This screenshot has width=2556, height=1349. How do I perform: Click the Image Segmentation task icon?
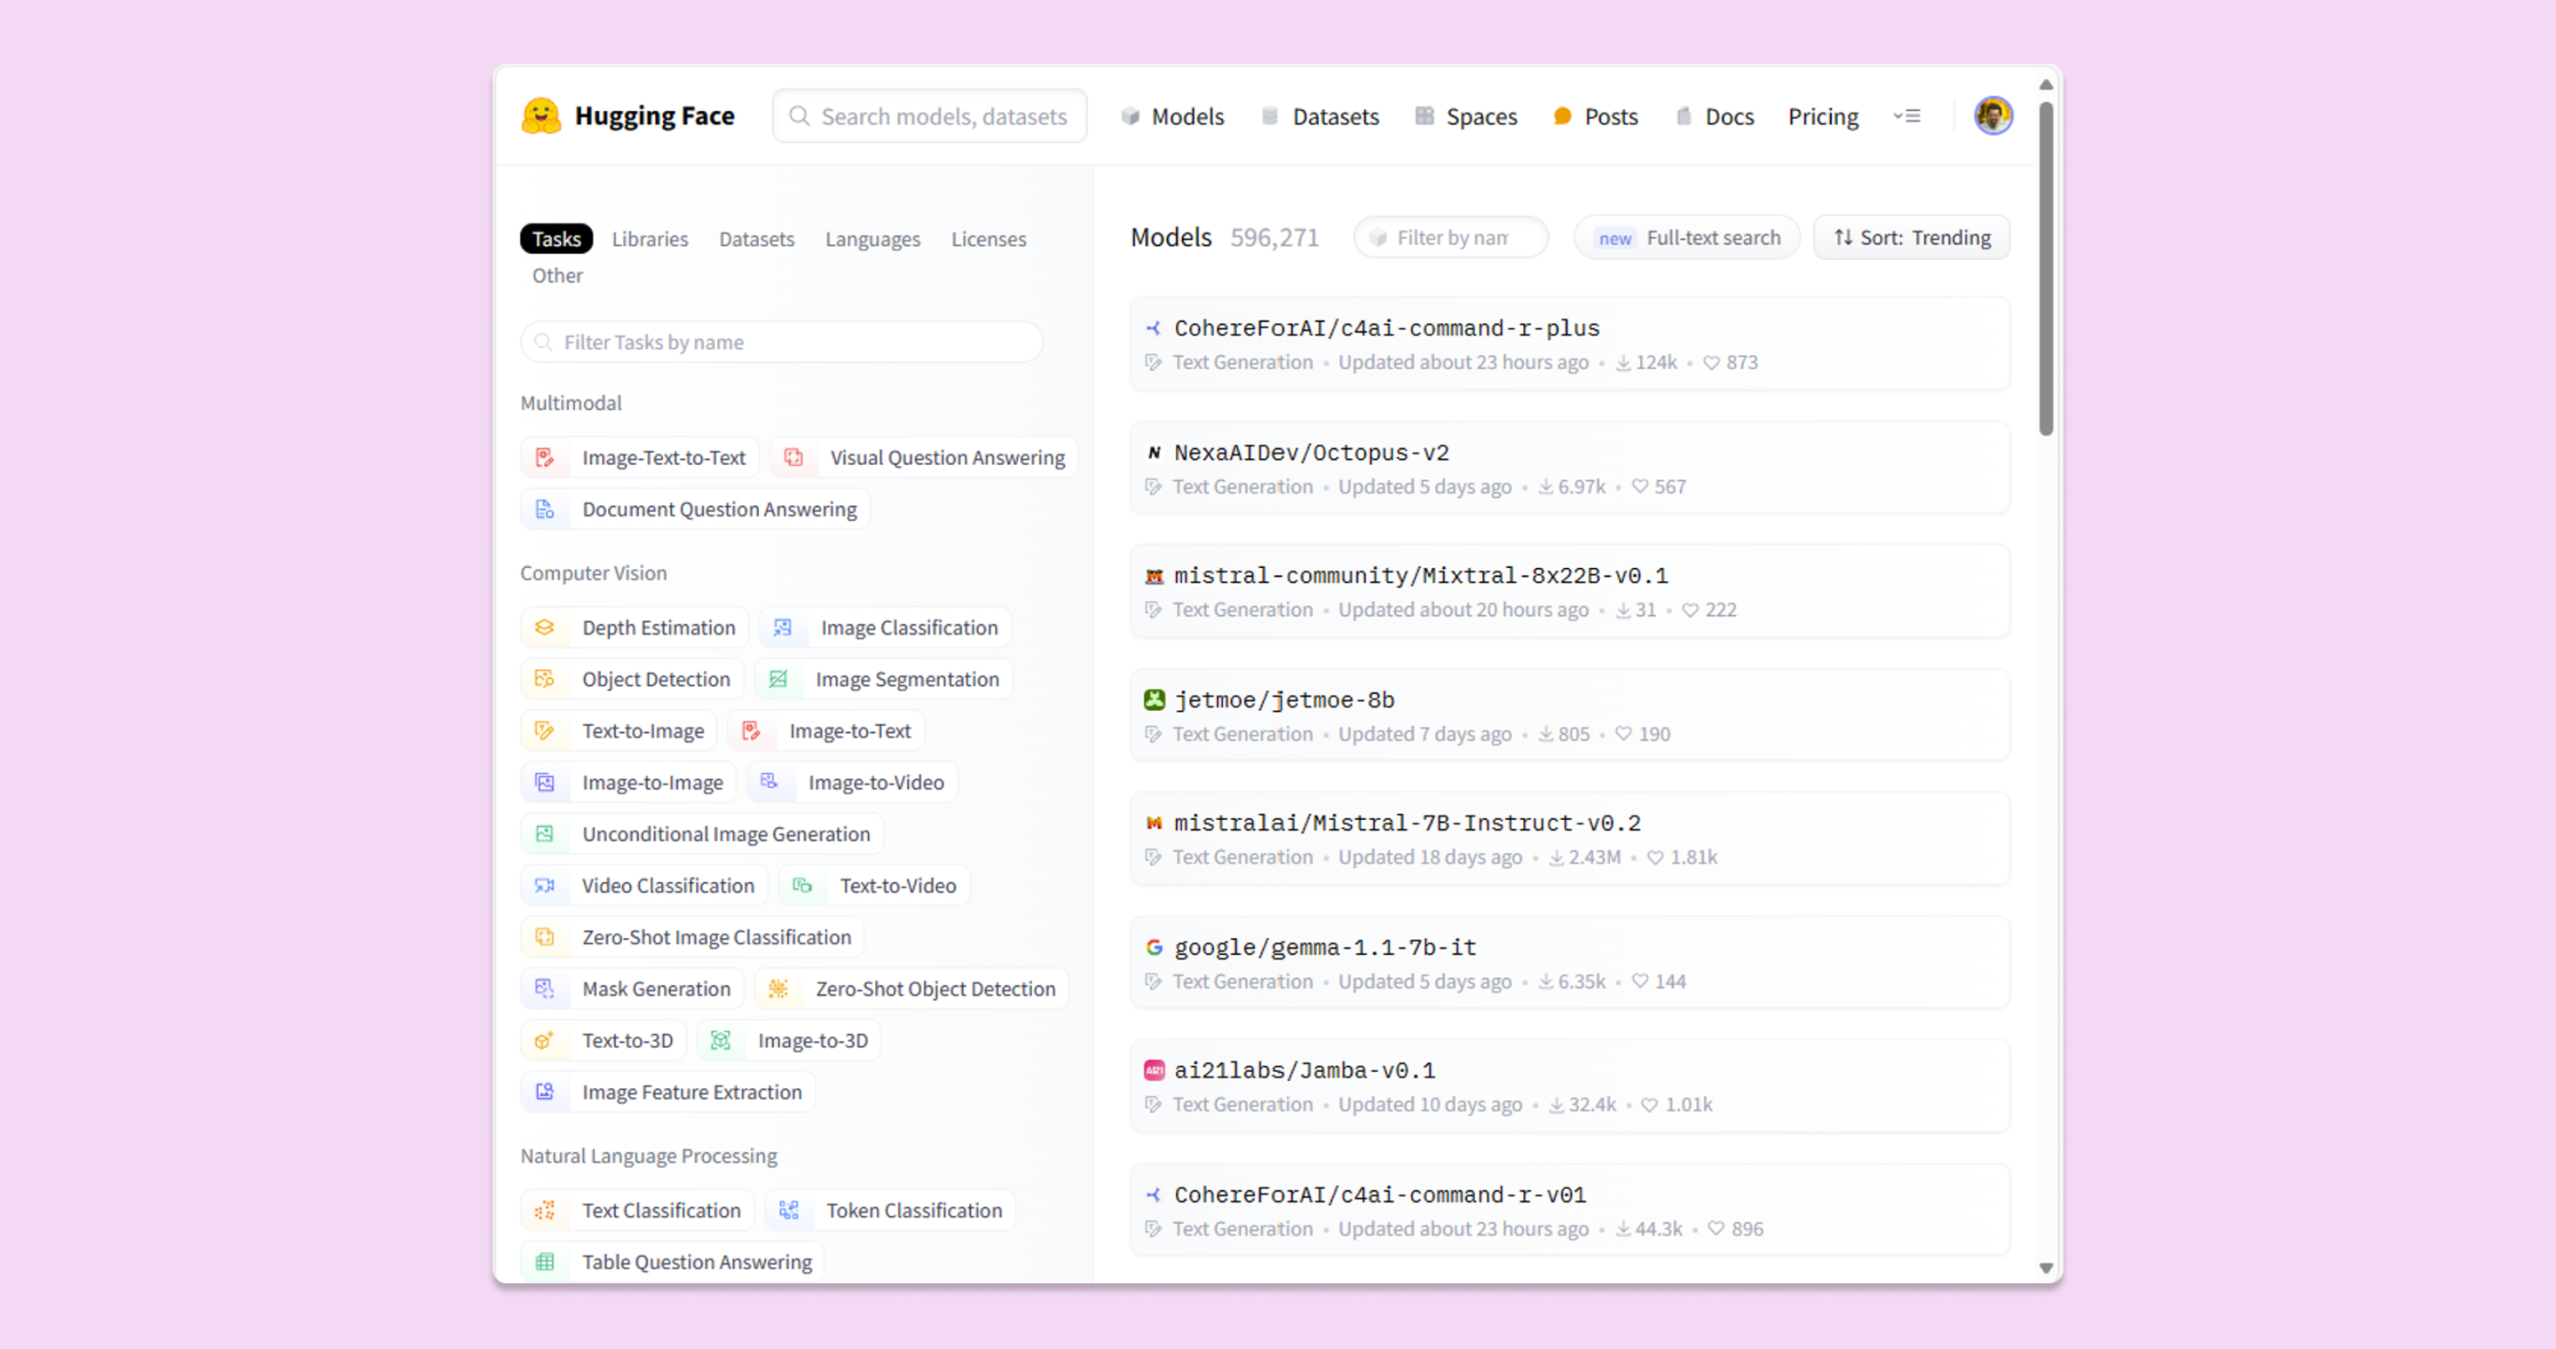click(778, 680)
